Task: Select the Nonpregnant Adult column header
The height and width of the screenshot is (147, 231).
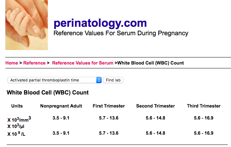Action: (61, 106)
